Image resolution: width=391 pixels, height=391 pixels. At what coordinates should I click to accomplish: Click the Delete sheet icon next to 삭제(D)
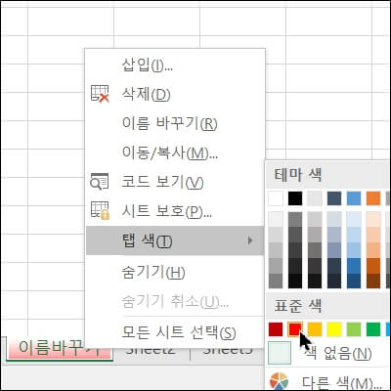pyautogui.click(x=100, y=94)
